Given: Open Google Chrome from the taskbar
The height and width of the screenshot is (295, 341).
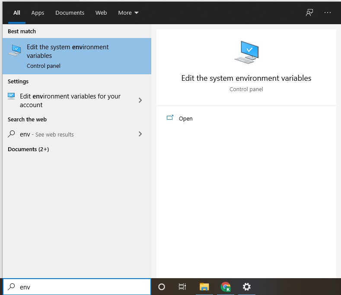Looking at the screenshot, I should pyautogui.click(x=225, y=287).
